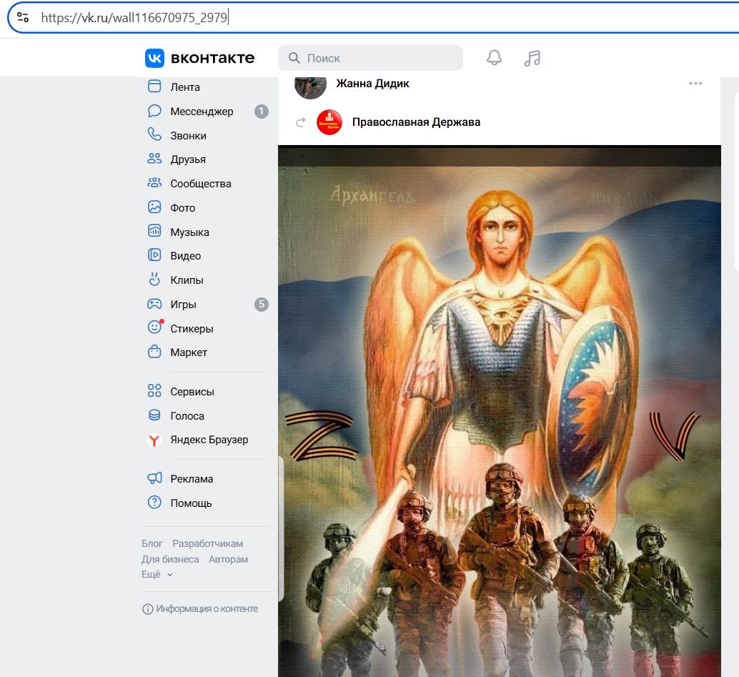Open Видео section
Viewport: 739px width, 677px height.
186,256
